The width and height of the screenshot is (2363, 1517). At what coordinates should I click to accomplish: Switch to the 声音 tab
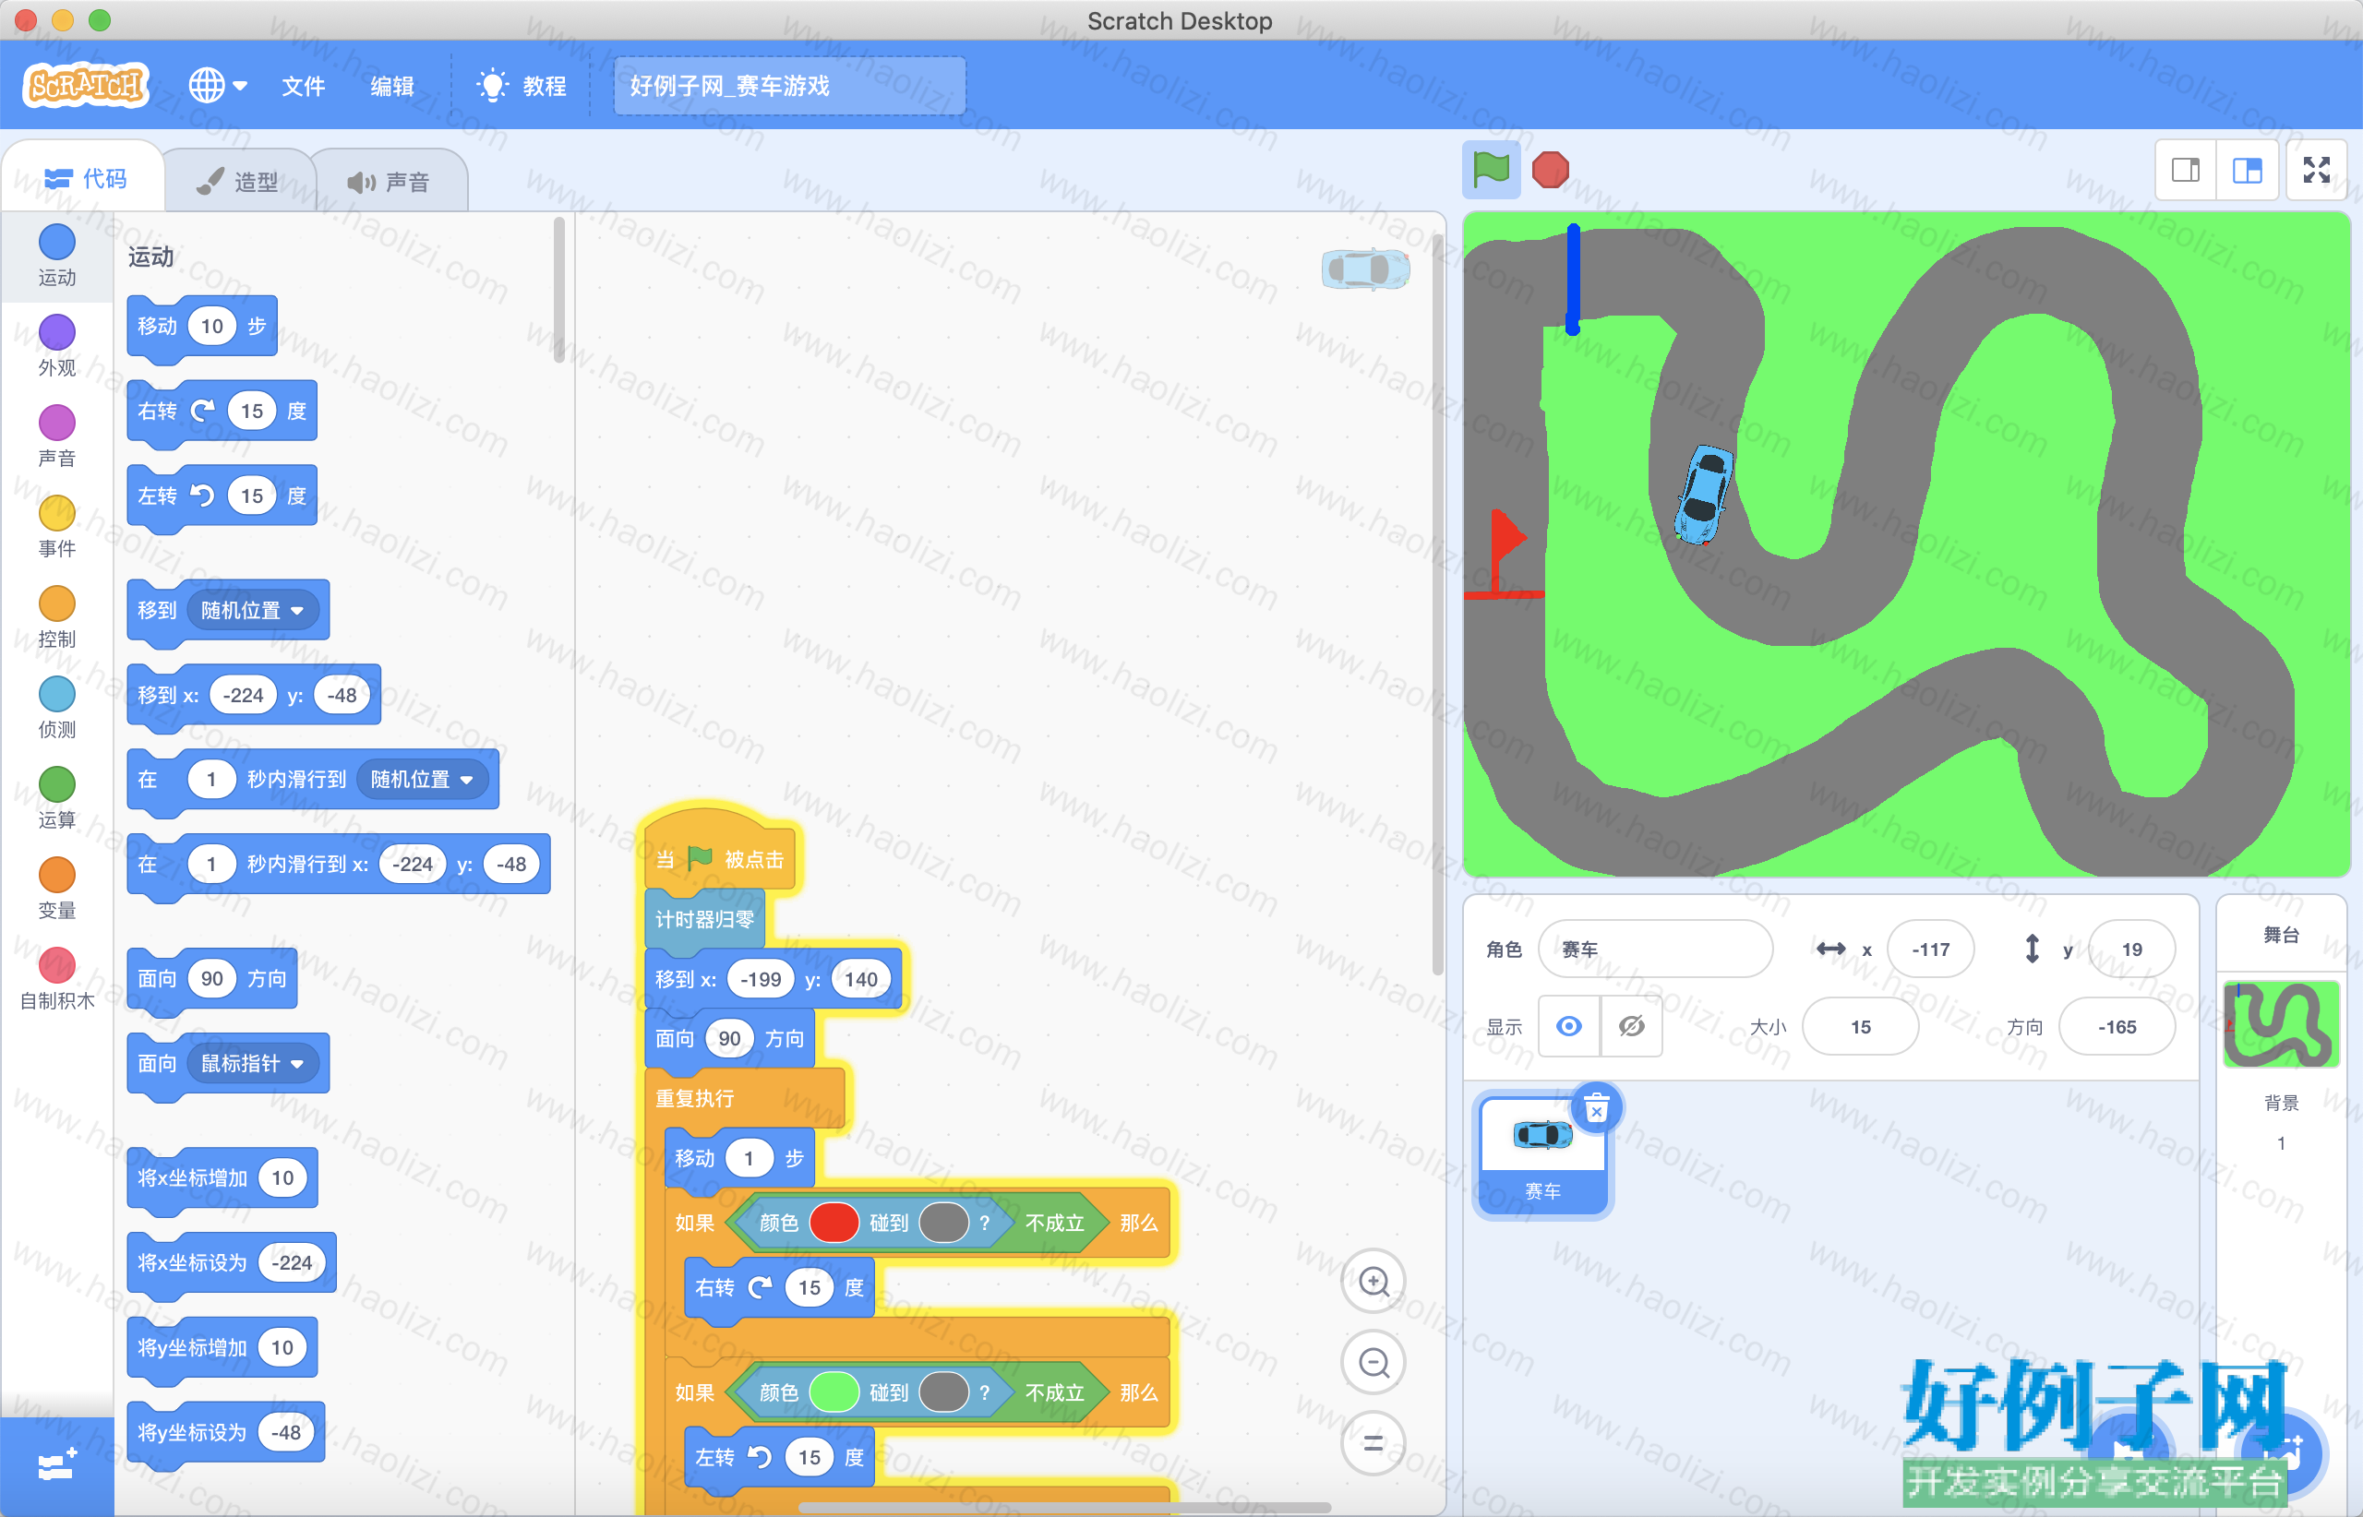[389, 181]
